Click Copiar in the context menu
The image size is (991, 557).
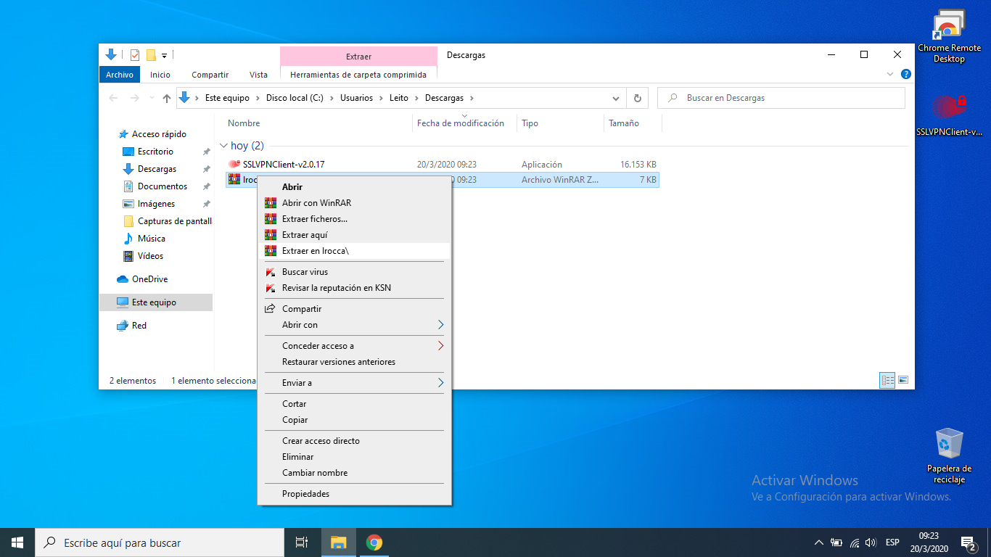355,420
